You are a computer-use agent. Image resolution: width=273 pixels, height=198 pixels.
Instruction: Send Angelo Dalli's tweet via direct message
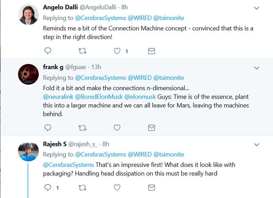(x=152, y=51)
